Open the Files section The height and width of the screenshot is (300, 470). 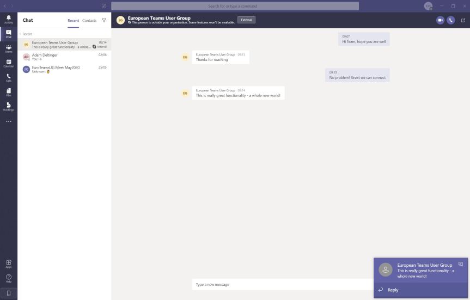[8, 92]
